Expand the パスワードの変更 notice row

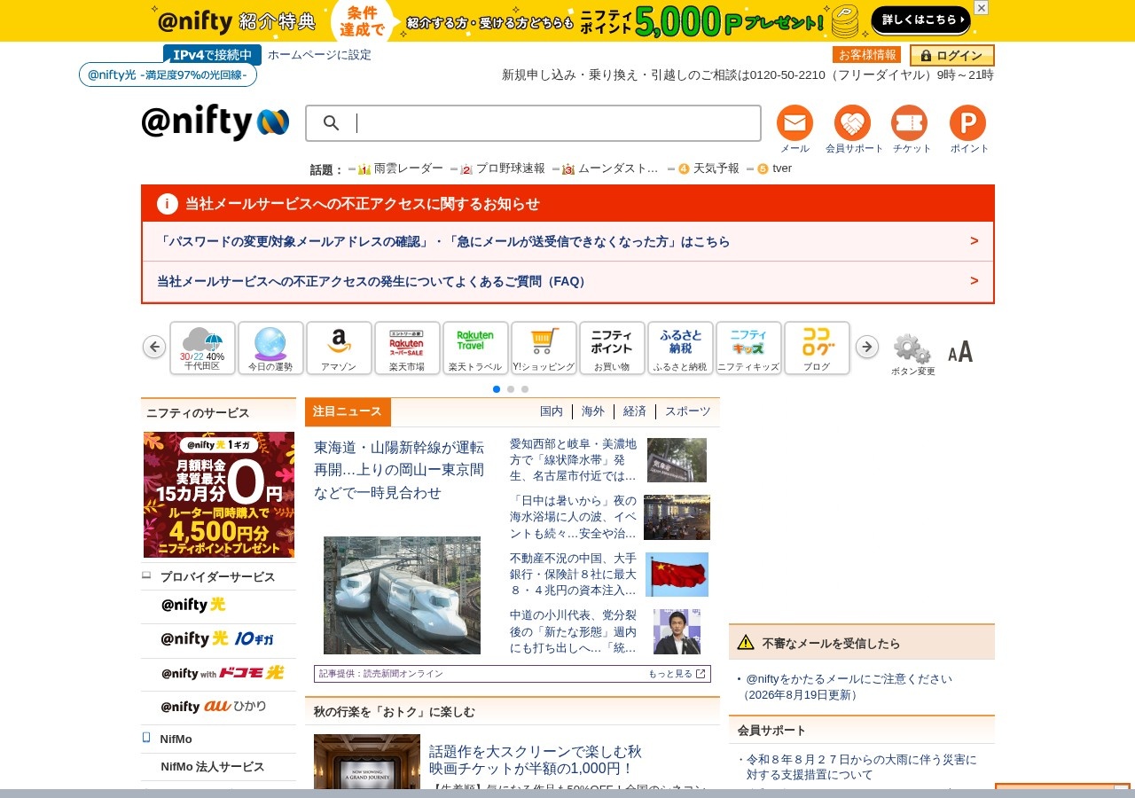pos(567,241)
